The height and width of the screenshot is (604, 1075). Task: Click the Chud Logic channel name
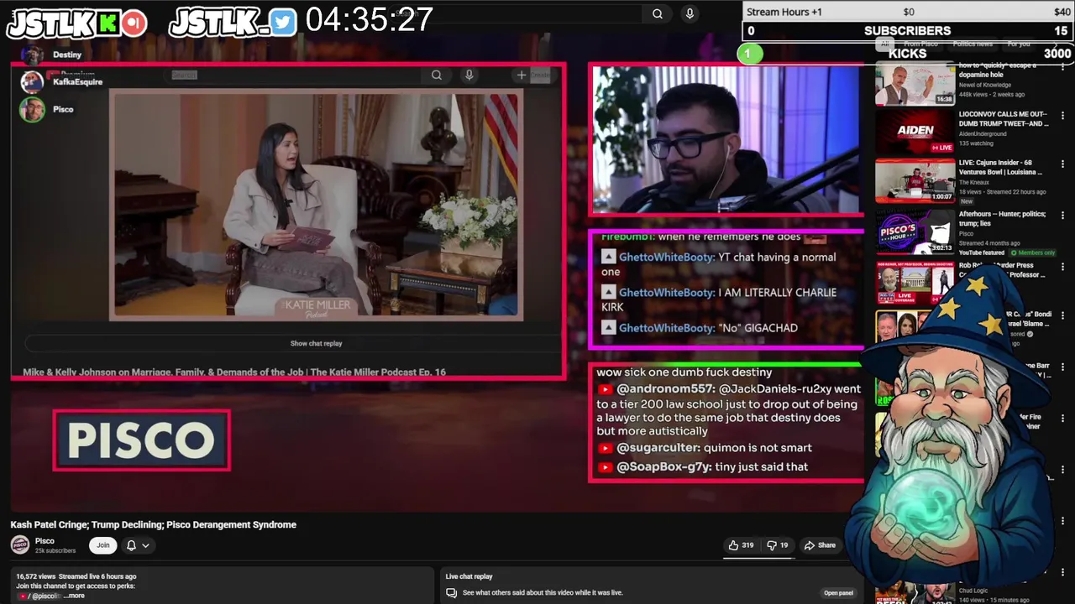coord(974,591)
